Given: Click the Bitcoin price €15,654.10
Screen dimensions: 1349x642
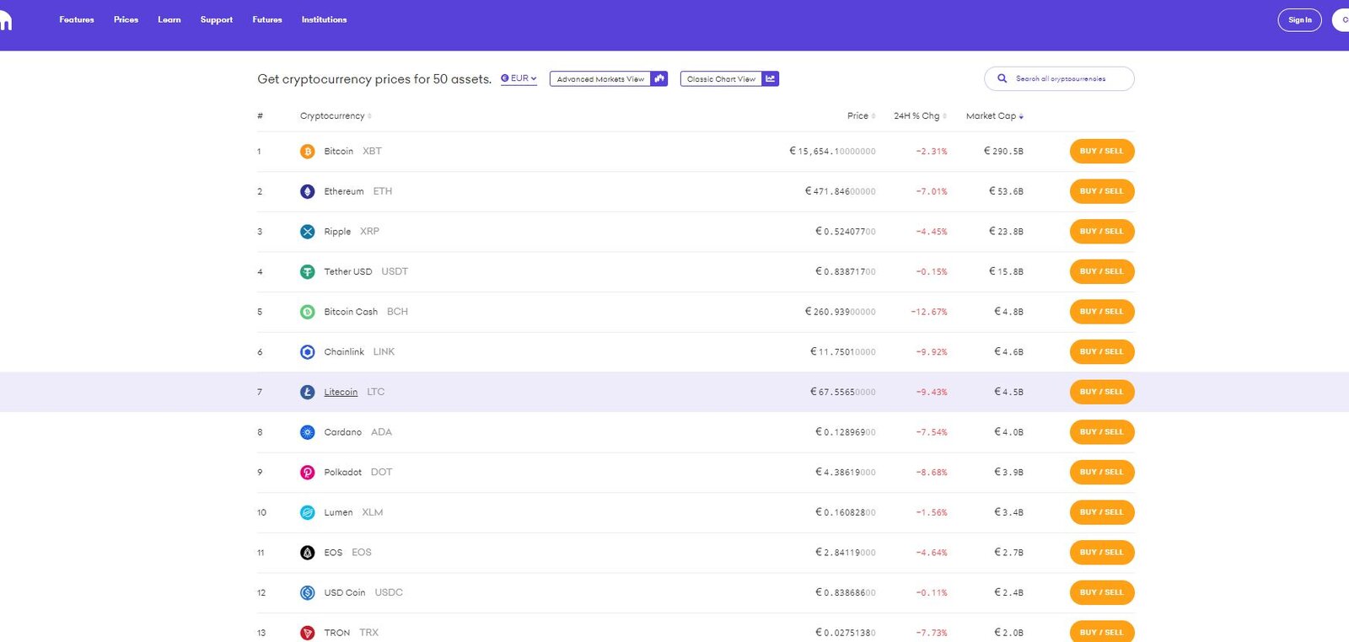Looking at the screenshot, I should (832, 152).
